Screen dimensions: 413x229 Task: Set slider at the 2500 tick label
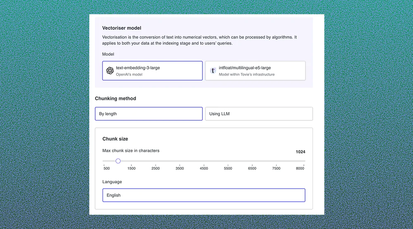point(155,168)
